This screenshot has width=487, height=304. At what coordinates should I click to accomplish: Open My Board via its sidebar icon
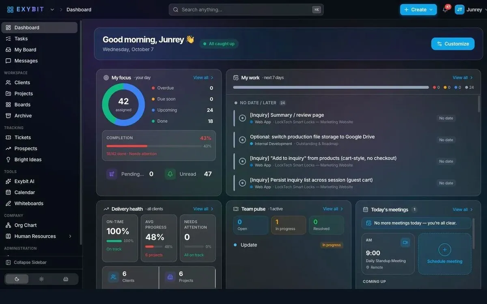point(8,49)
